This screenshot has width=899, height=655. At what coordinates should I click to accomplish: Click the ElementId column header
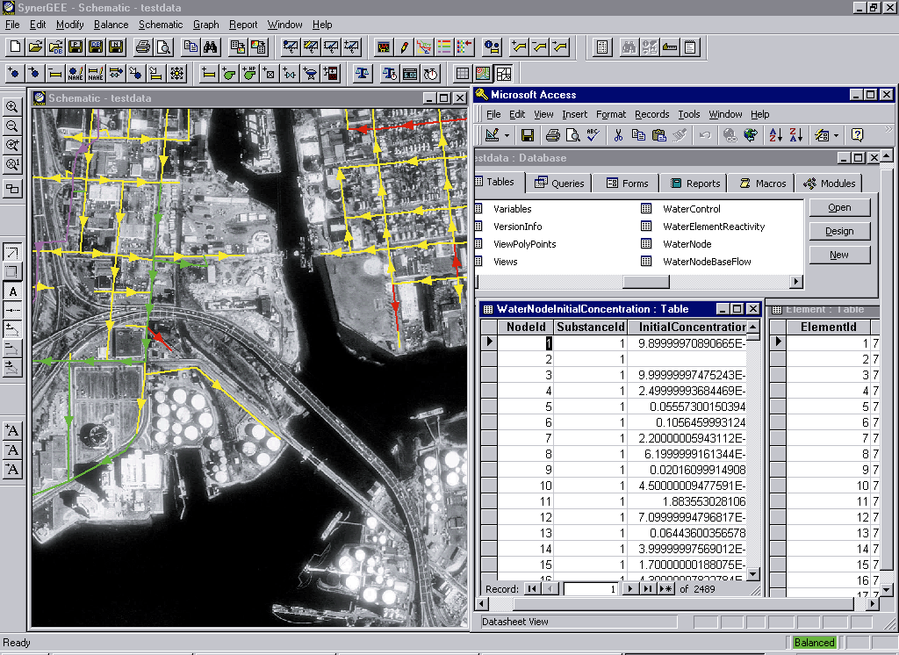(829, 327)
